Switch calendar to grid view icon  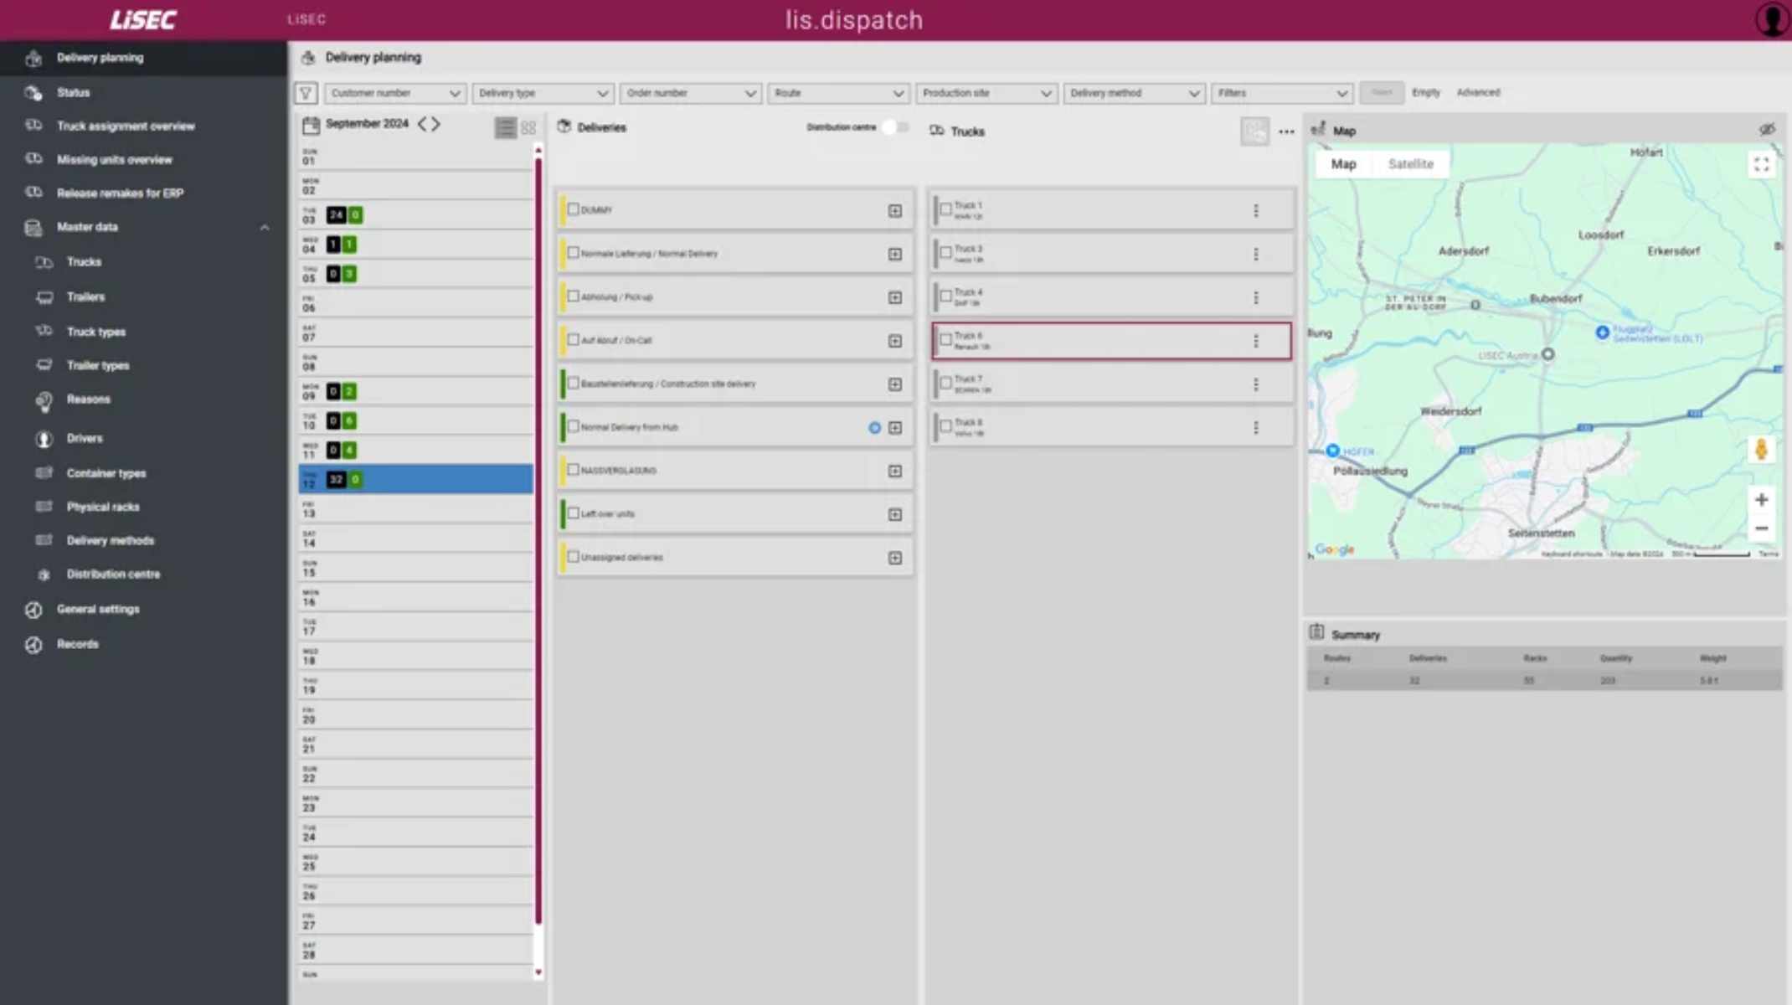[528, 127]
